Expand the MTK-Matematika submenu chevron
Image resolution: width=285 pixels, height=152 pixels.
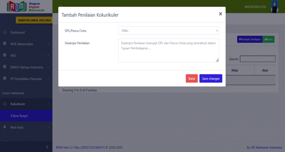tap(48, 44)
